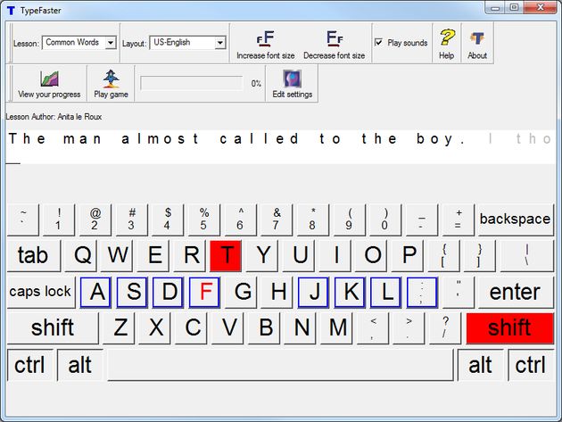
Task: Click the highlighted red T key
Action: [x=226, y=256]
